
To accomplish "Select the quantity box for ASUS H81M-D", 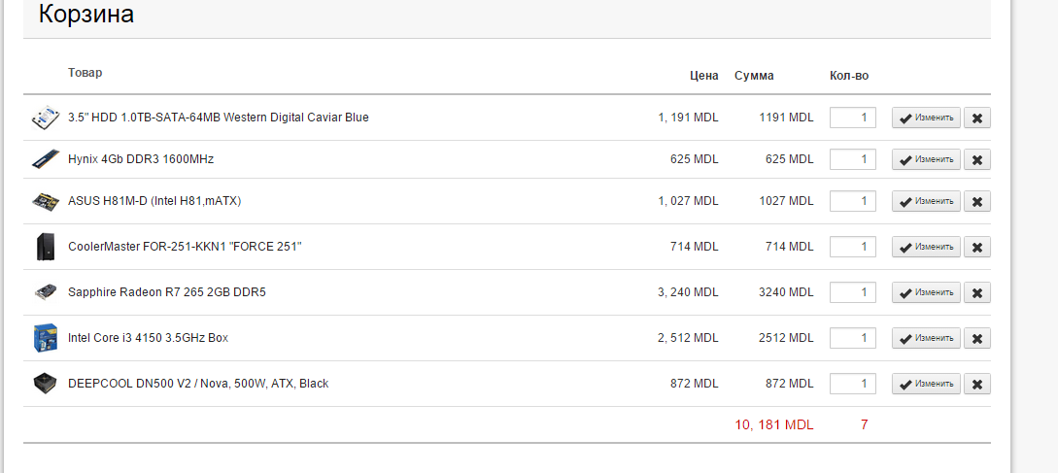I will [x=853, y=201].
